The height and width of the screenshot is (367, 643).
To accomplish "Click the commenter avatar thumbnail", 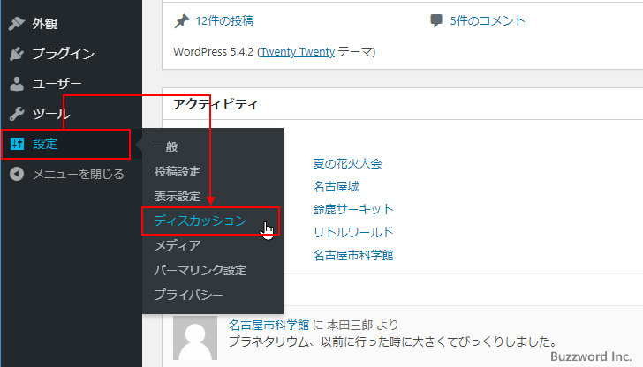I will coord(195,338).
